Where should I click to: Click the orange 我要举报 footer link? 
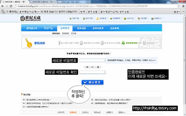tap(73, 112)
